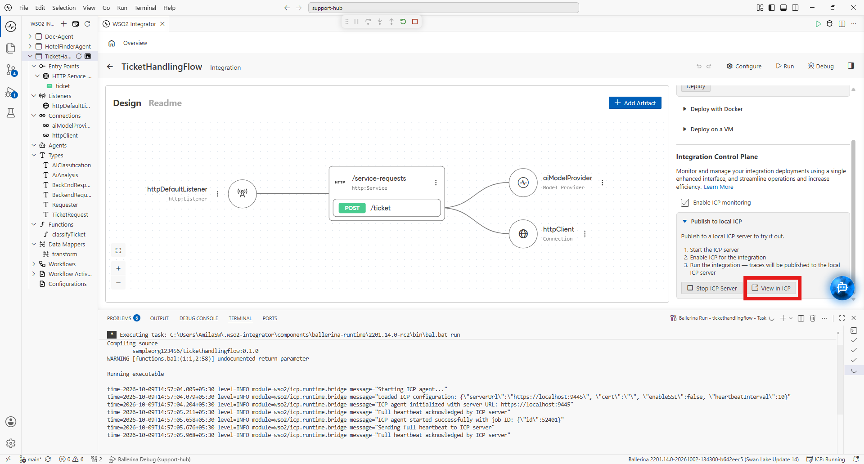
Task: Click the Configure button
Action: pos(744,66)
